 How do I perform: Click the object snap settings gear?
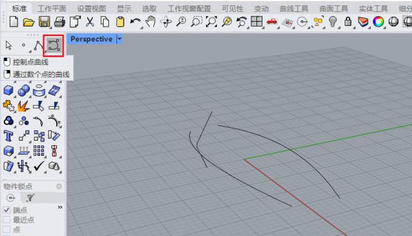pyautogui.click(x=59, y=187)
